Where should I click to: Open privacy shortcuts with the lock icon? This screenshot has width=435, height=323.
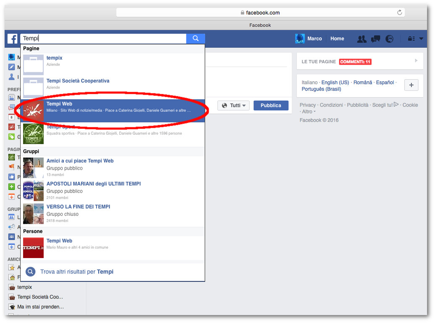click(x=411, y=39)
